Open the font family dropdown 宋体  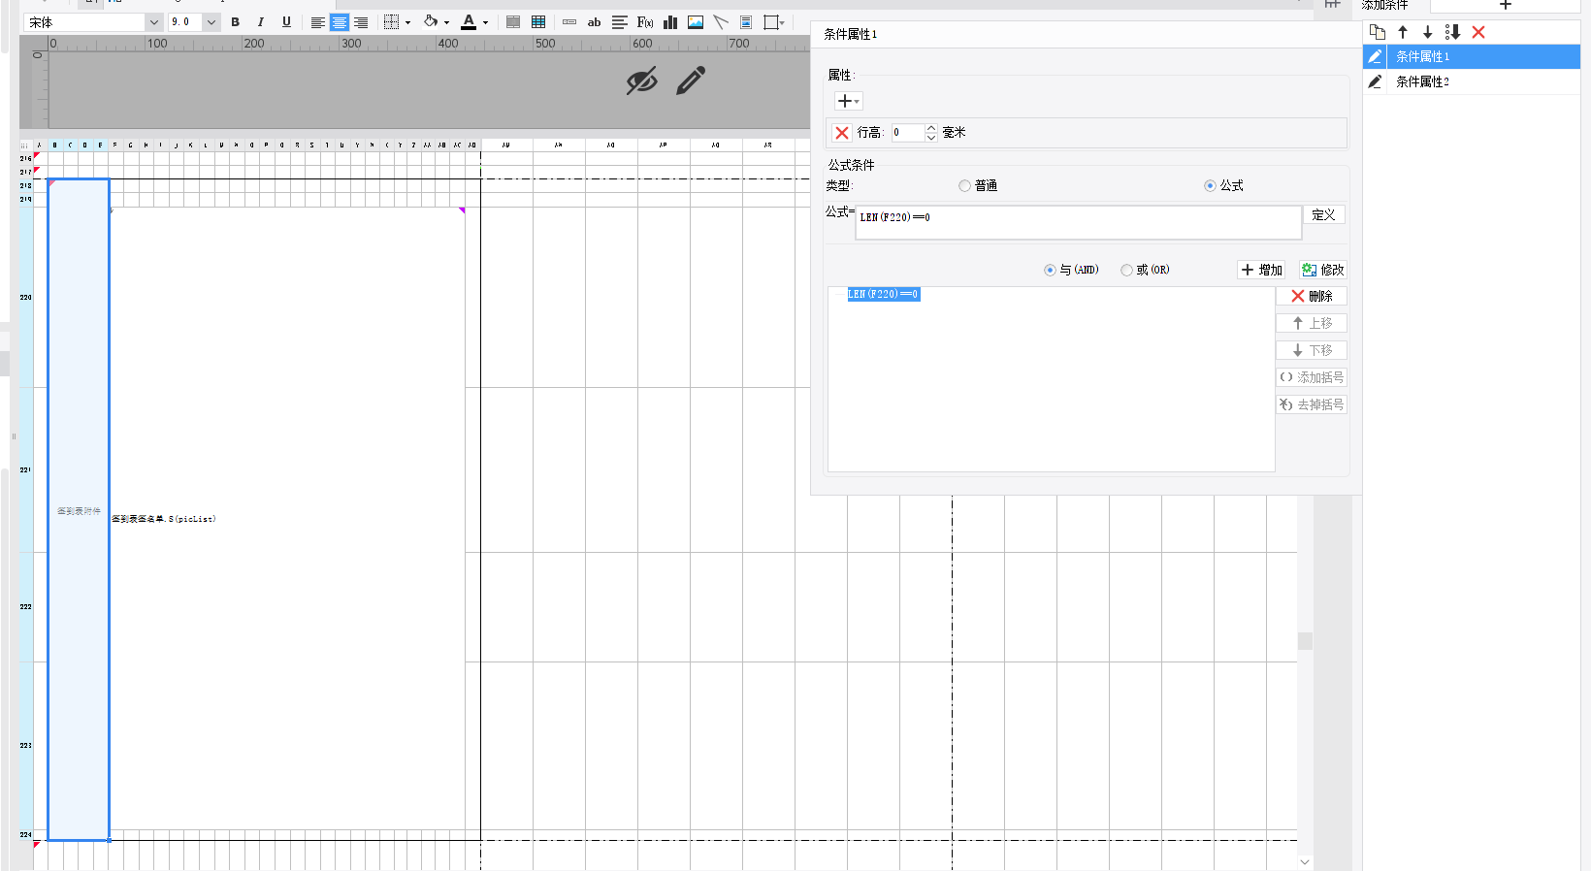[153, 22]
